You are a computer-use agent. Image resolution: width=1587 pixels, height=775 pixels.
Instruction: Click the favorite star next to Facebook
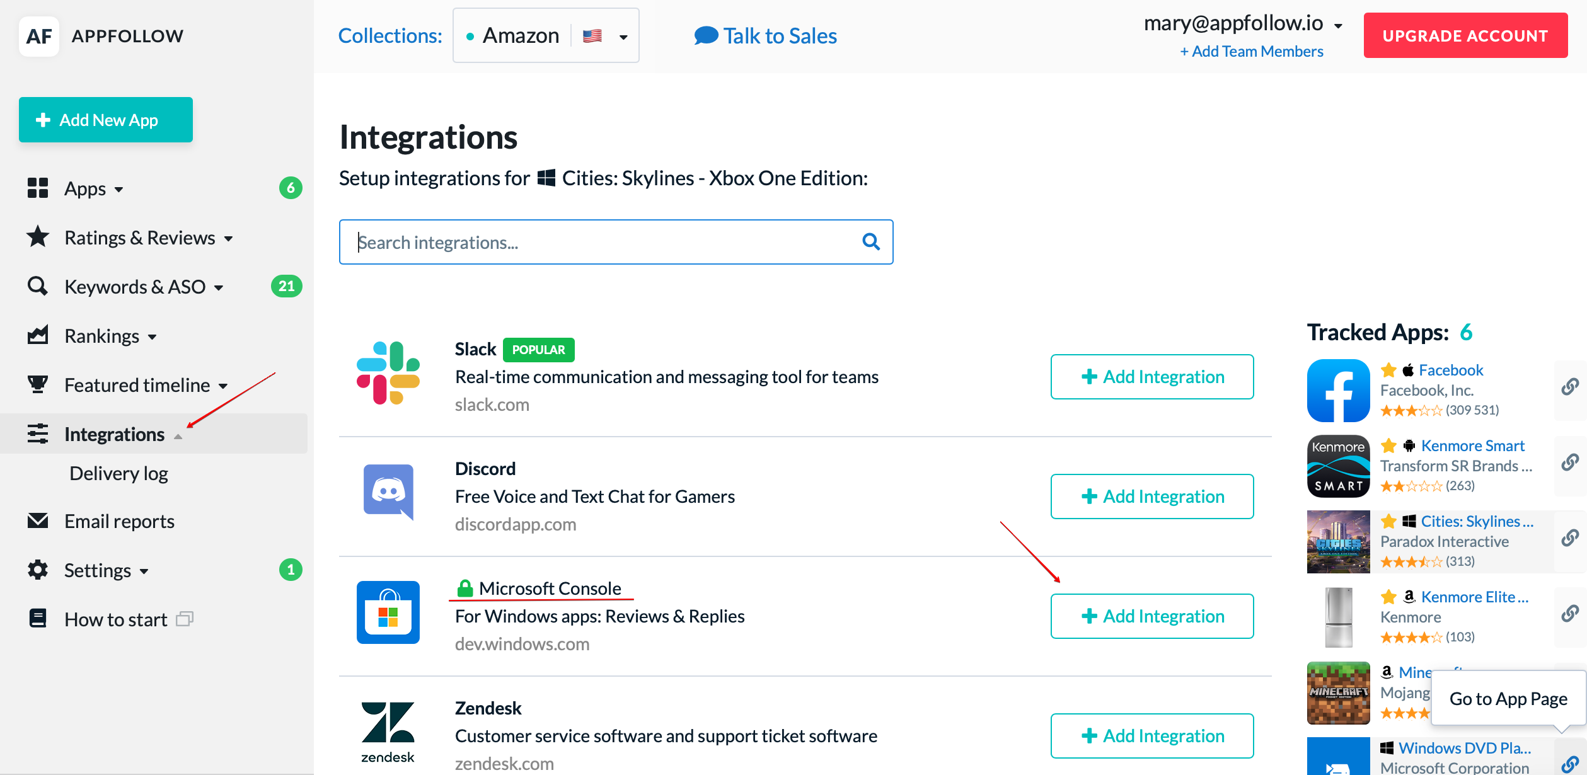pos(1388,370)
